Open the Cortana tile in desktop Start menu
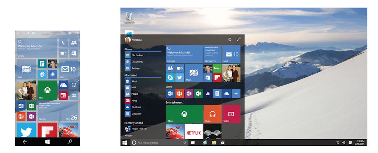The height and width of the screenshot is (153, 378). [184, 54]
